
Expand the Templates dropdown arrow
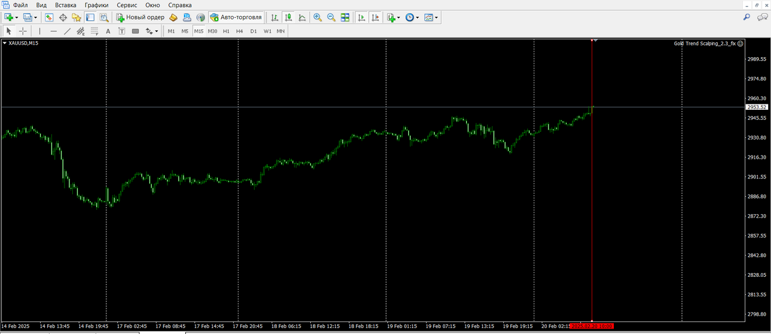436,17
